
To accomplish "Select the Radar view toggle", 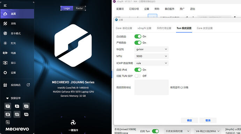I will (80, 8).
